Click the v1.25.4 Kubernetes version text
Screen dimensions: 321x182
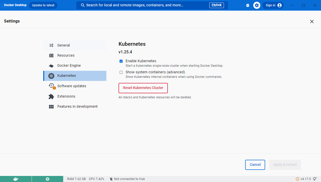[125, 52]
